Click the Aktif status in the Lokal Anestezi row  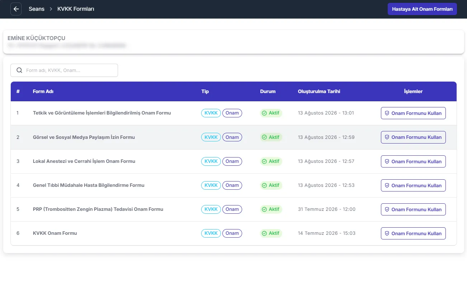(x=271, y=161)
